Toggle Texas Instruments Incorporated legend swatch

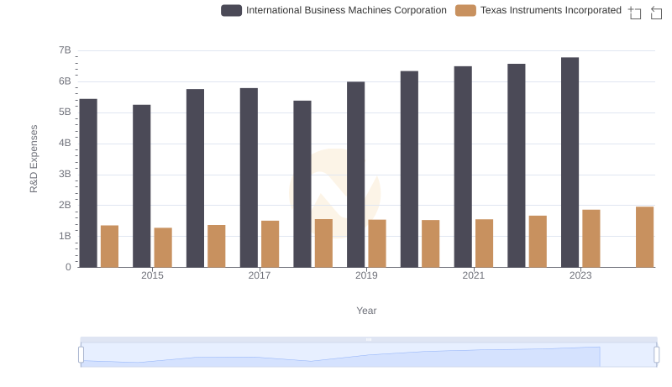(465, 10)
